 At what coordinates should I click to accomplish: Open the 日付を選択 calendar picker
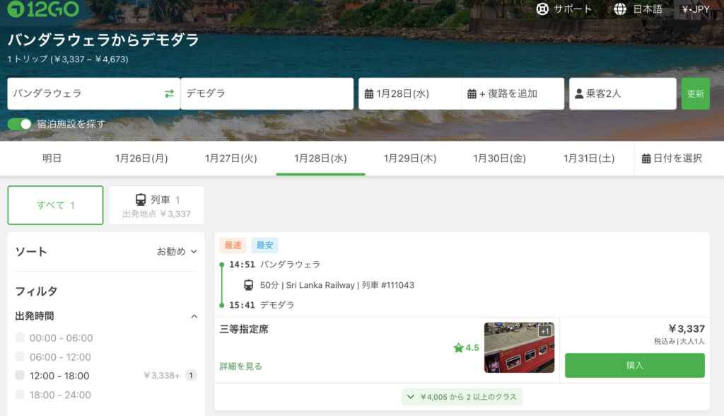(672, 158)
